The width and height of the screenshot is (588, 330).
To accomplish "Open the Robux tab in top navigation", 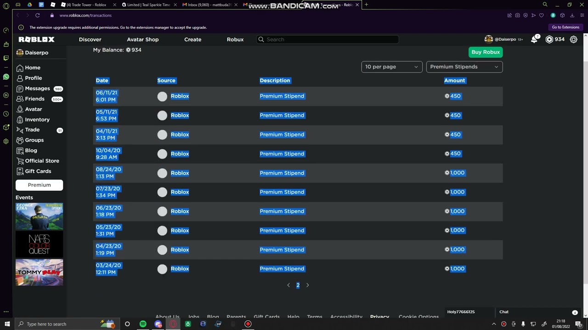I will click(235, 39).
